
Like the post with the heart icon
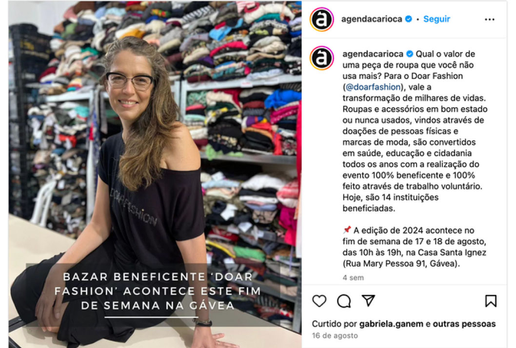click(319, 301)
